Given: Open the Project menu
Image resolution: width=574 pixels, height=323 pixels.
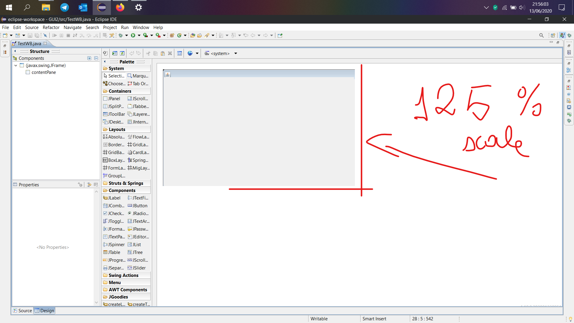Looking at the screenshot, I should (x=110, y=27).
